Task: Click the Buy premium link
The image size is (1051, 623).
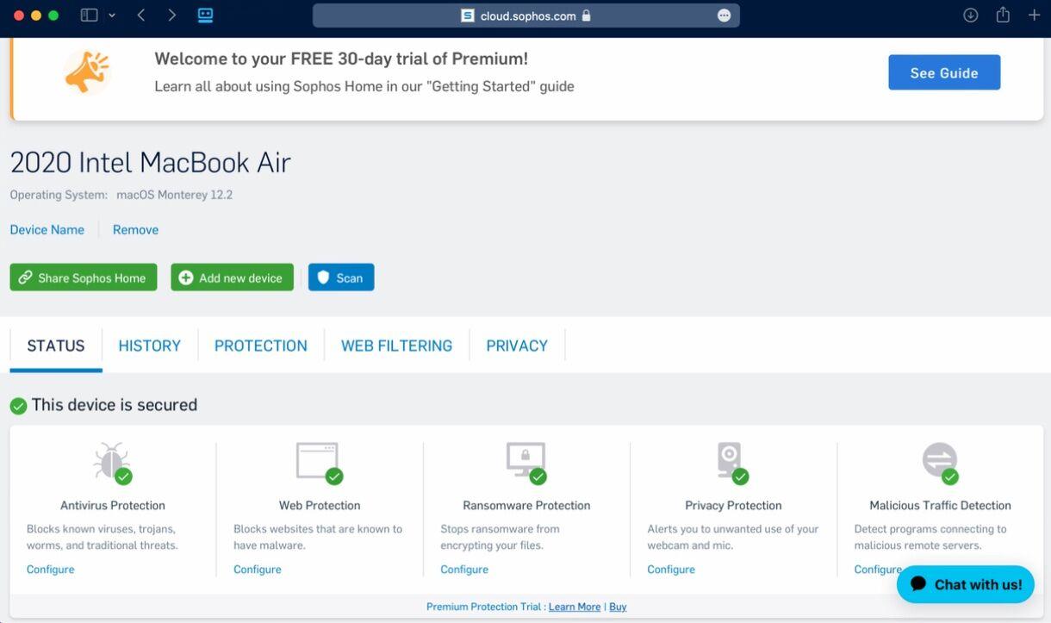Action: click(618, 607)
